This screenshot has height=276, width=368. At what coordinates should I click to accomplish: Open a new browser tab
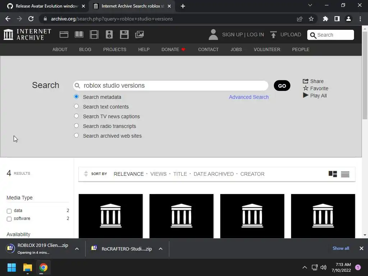[x=183, y=6]
